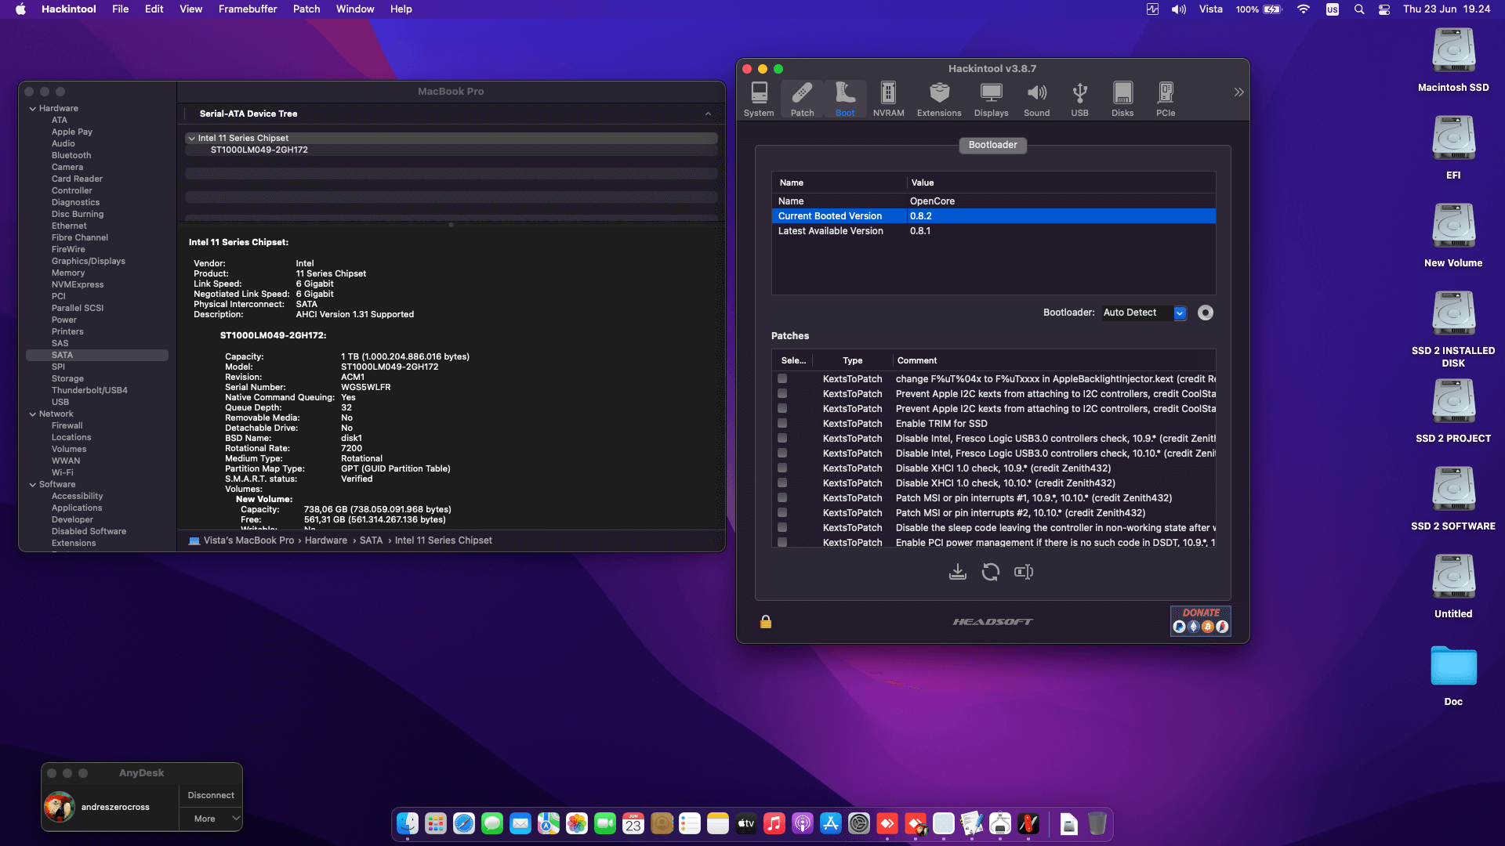Click Disconnect in the AnyDesk window
Viewport: 1505px width, 846px height.
click(x=211, y=795)
